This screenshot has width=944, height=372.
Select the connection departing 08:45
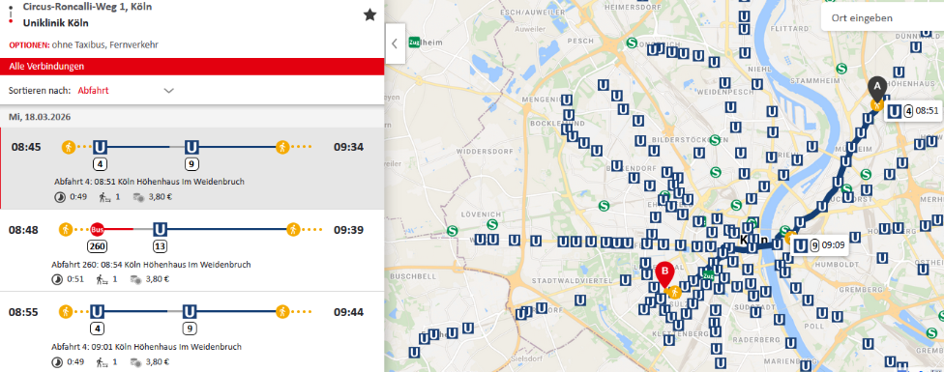192,168
